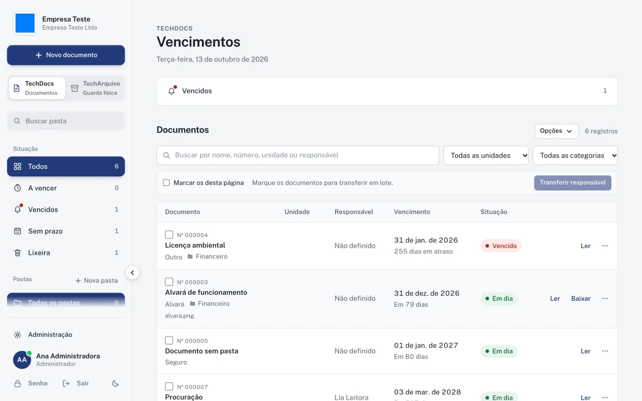Click Ler for Alvará de funcionamento
642x401 pixels.
[555, 298]
